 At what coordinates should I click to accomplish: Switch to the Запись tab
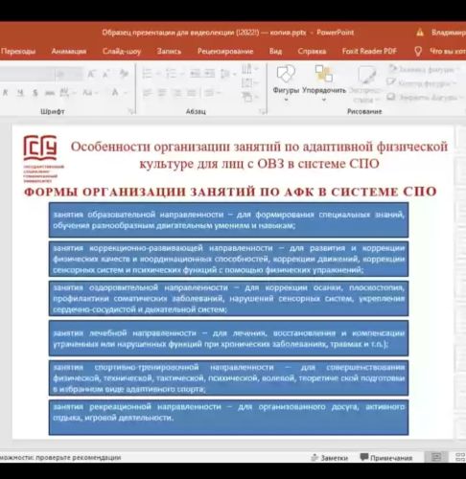coord(169,51)
